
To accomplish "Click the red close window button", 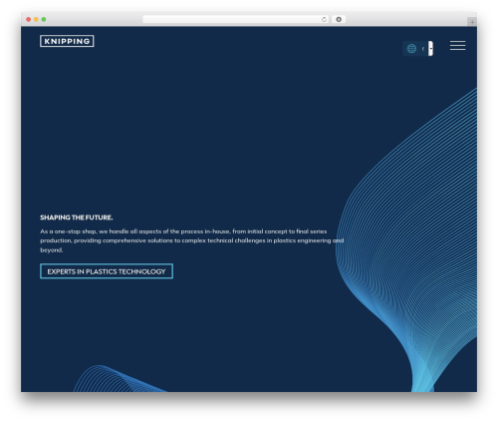I will pyautogui.click(x=29, y=20).
